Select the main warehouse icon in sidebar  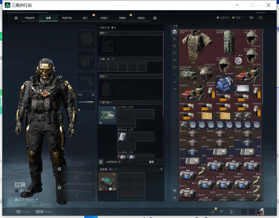click(175, 32)
